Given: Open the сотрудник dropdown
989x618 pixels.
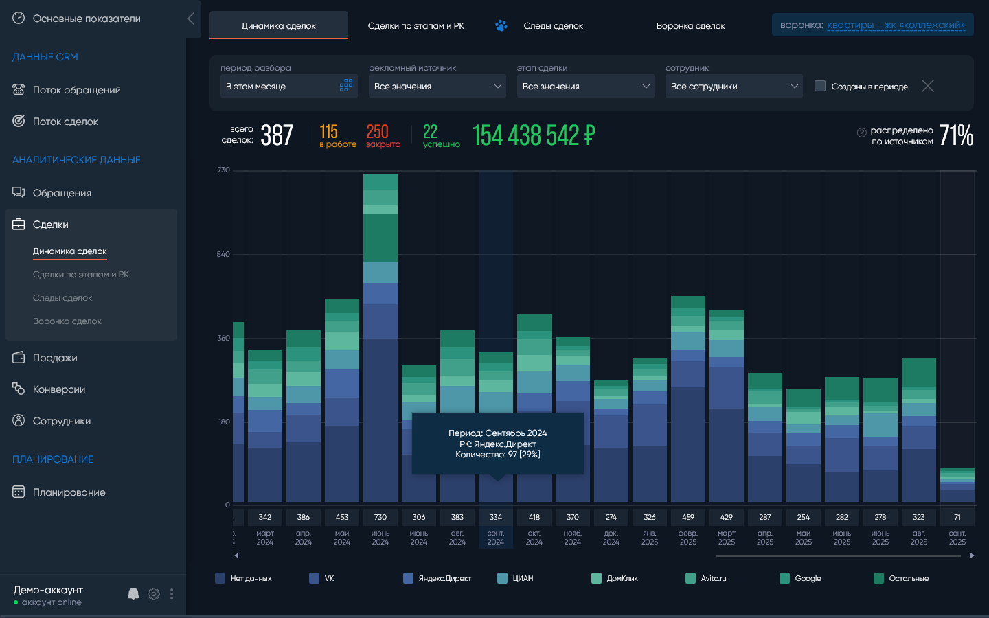Looking at the screenshot, I should [x=734, y=86].
